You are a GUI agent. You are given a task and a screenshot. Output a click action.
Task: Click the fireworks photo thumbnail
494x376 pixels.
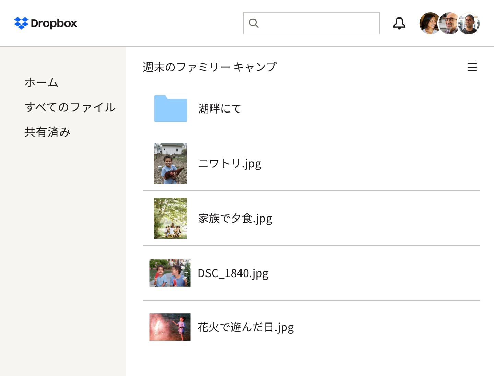[x=169, y=327]
